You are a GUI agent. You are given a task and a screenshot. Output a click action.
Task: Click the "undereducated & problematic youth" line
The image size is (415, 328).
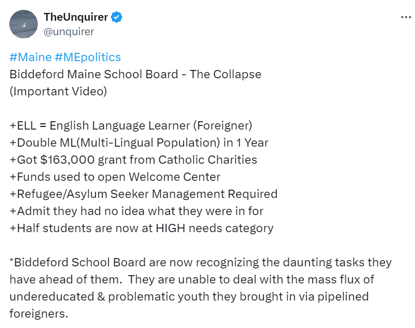[190, 296]
